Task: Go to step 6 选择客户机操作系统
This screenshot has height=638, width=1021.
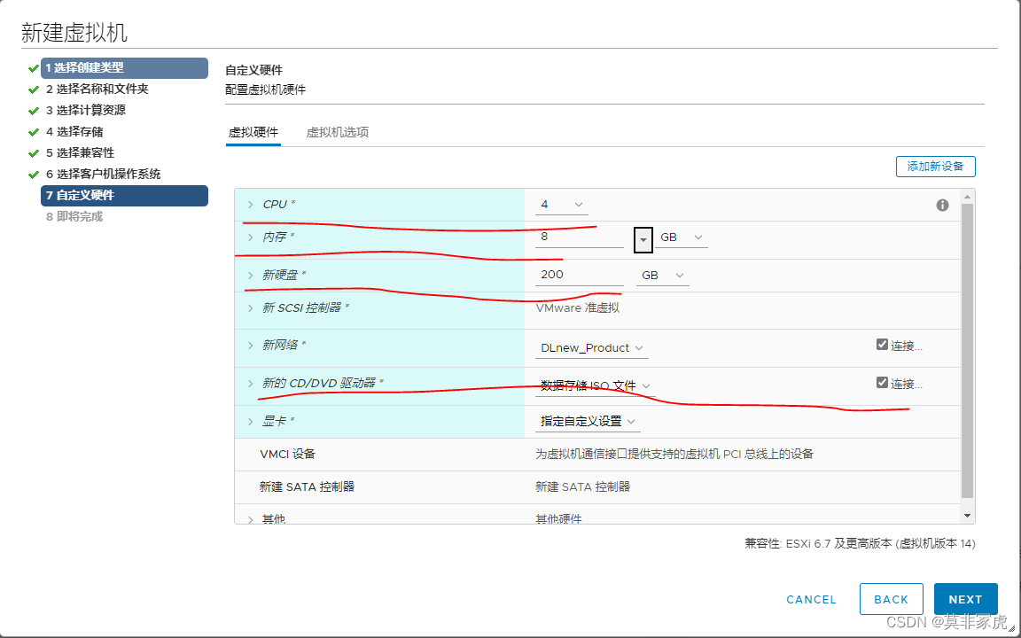Action: click(103, 175)
